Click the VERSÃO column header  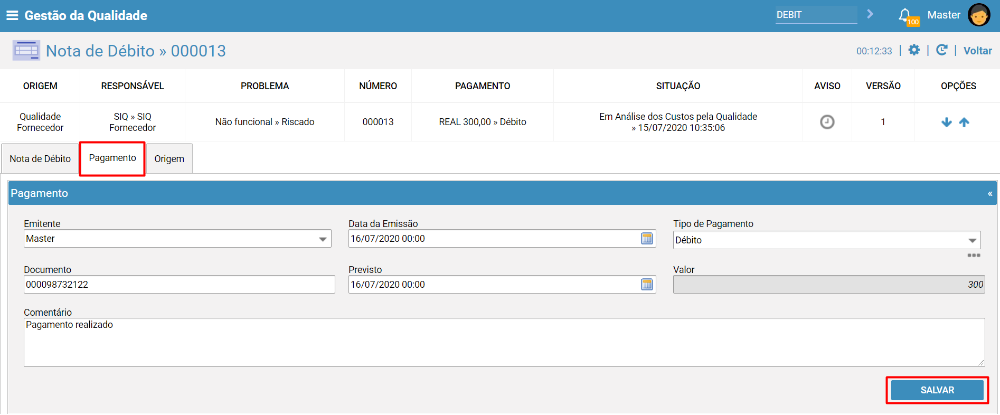[883, 86]
